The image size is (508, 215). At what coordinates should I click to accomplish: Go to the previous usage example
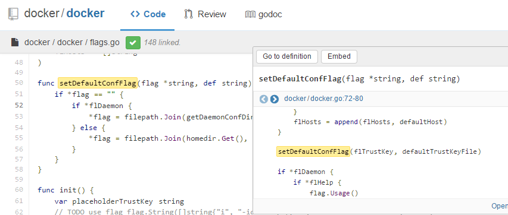pos(264,99)
